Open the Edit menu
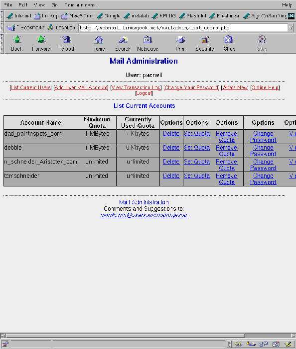296x349 pixels. click(23, 4)
